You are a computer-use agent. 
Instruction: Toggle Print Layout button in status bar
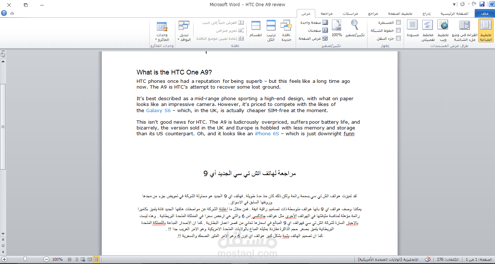[96, 259]
